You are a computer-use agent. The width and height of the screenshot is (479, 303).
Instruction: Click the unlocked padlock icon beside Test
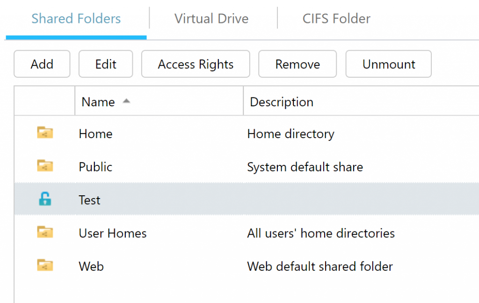coord(44,199)
